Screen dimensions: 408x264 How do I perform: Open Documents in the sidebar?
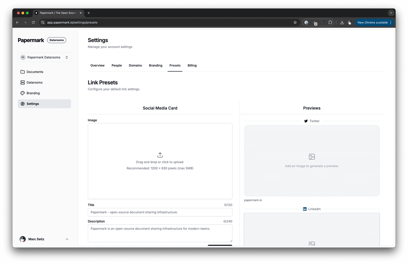[x=44, y=72]
